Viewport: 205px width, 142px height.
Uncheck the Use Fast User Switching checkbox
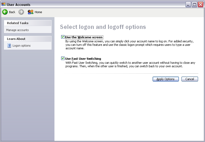[x=63, y=58]
